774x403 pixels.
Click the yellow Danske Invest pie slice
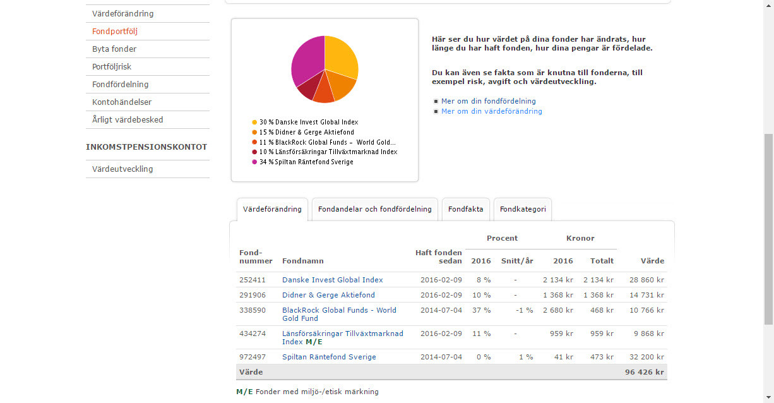pyautogui.click(x=341, y=57)
